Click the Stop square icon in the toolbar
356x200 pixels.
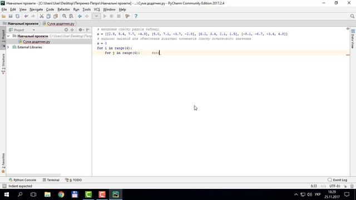[x=118, y=16]
